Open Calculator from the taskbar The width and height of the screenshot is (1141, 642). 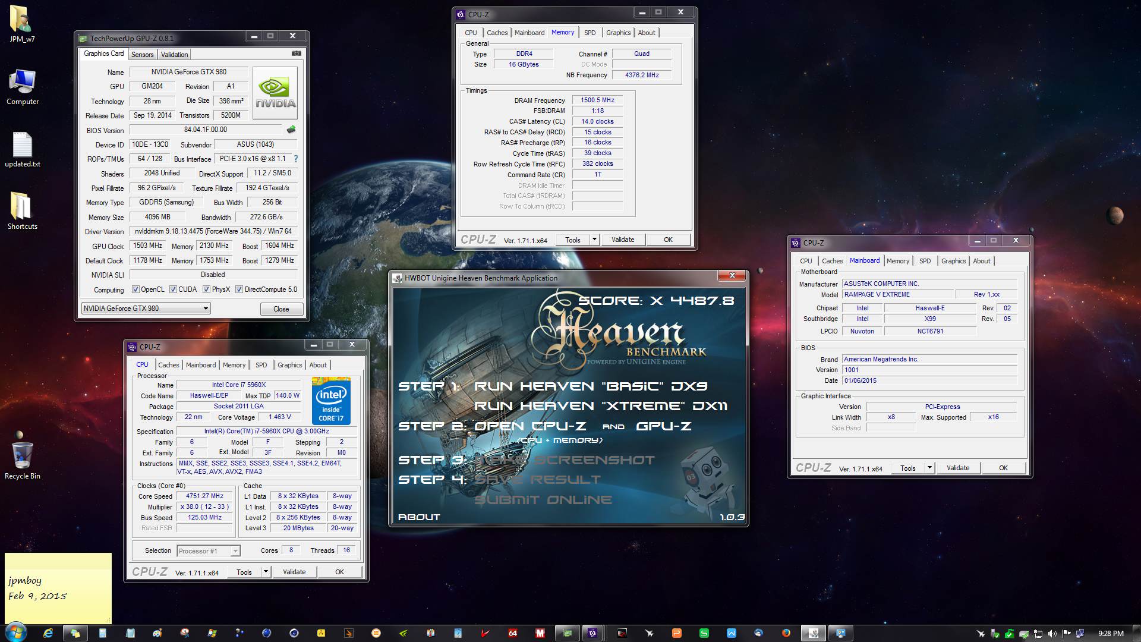103,633
